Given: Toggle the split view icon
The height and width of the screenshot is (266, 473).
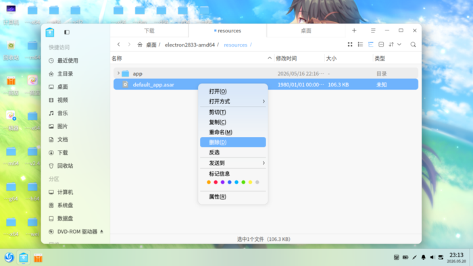Looking at the screenshot, I should [x=381, y=45].
